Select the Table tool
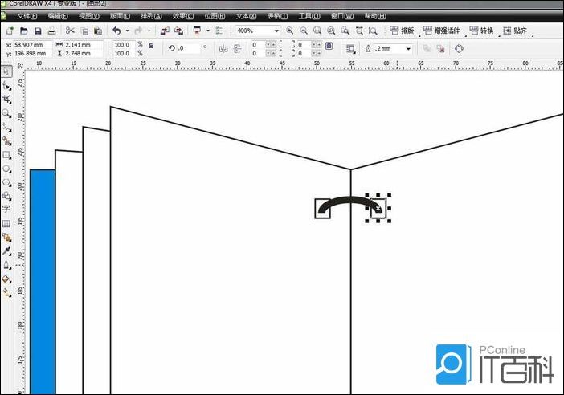564x395 pixels. tap(6, 223)
